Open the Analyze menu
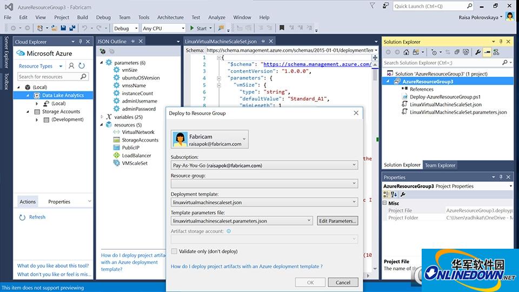This screenshot has height=292, width=519. point(216,17)
